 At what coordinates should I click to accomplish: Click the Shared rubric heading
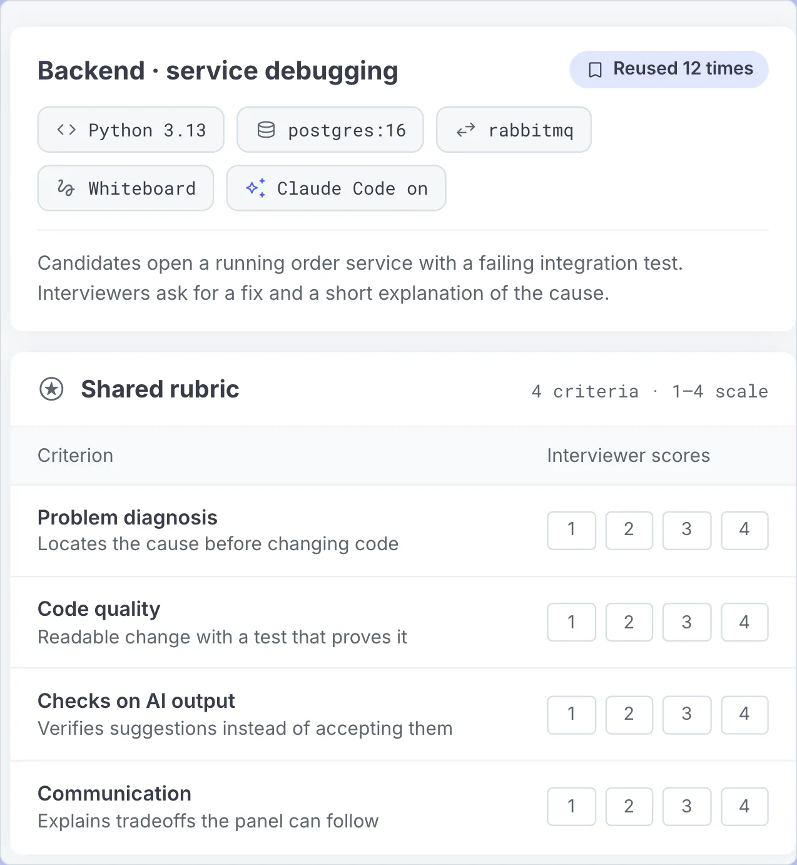160,389
